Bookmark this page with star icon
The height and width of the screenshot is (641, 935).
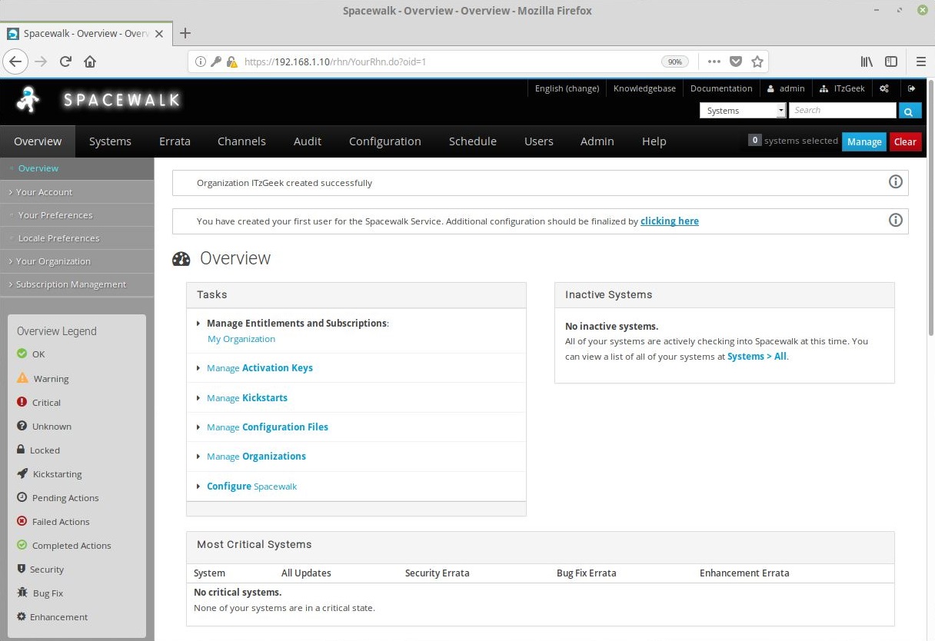757,61
